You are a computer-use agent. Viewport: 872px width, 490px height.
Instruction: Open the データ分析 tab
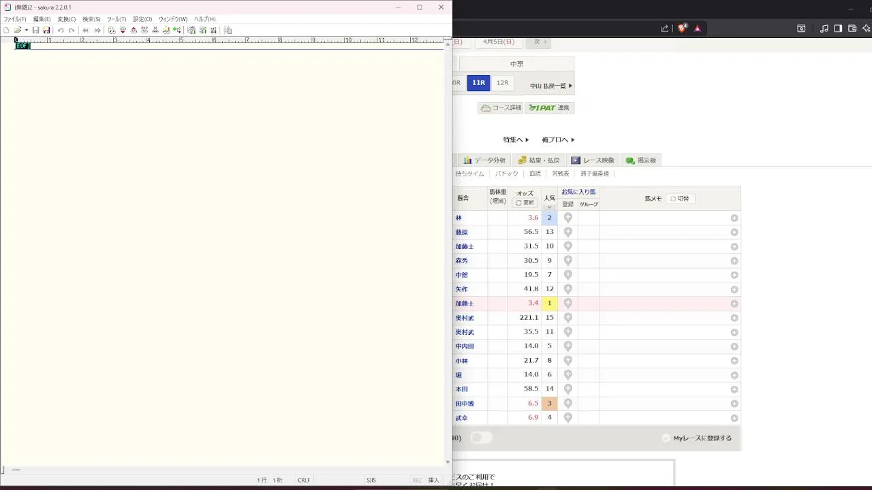tap(484, 161)
